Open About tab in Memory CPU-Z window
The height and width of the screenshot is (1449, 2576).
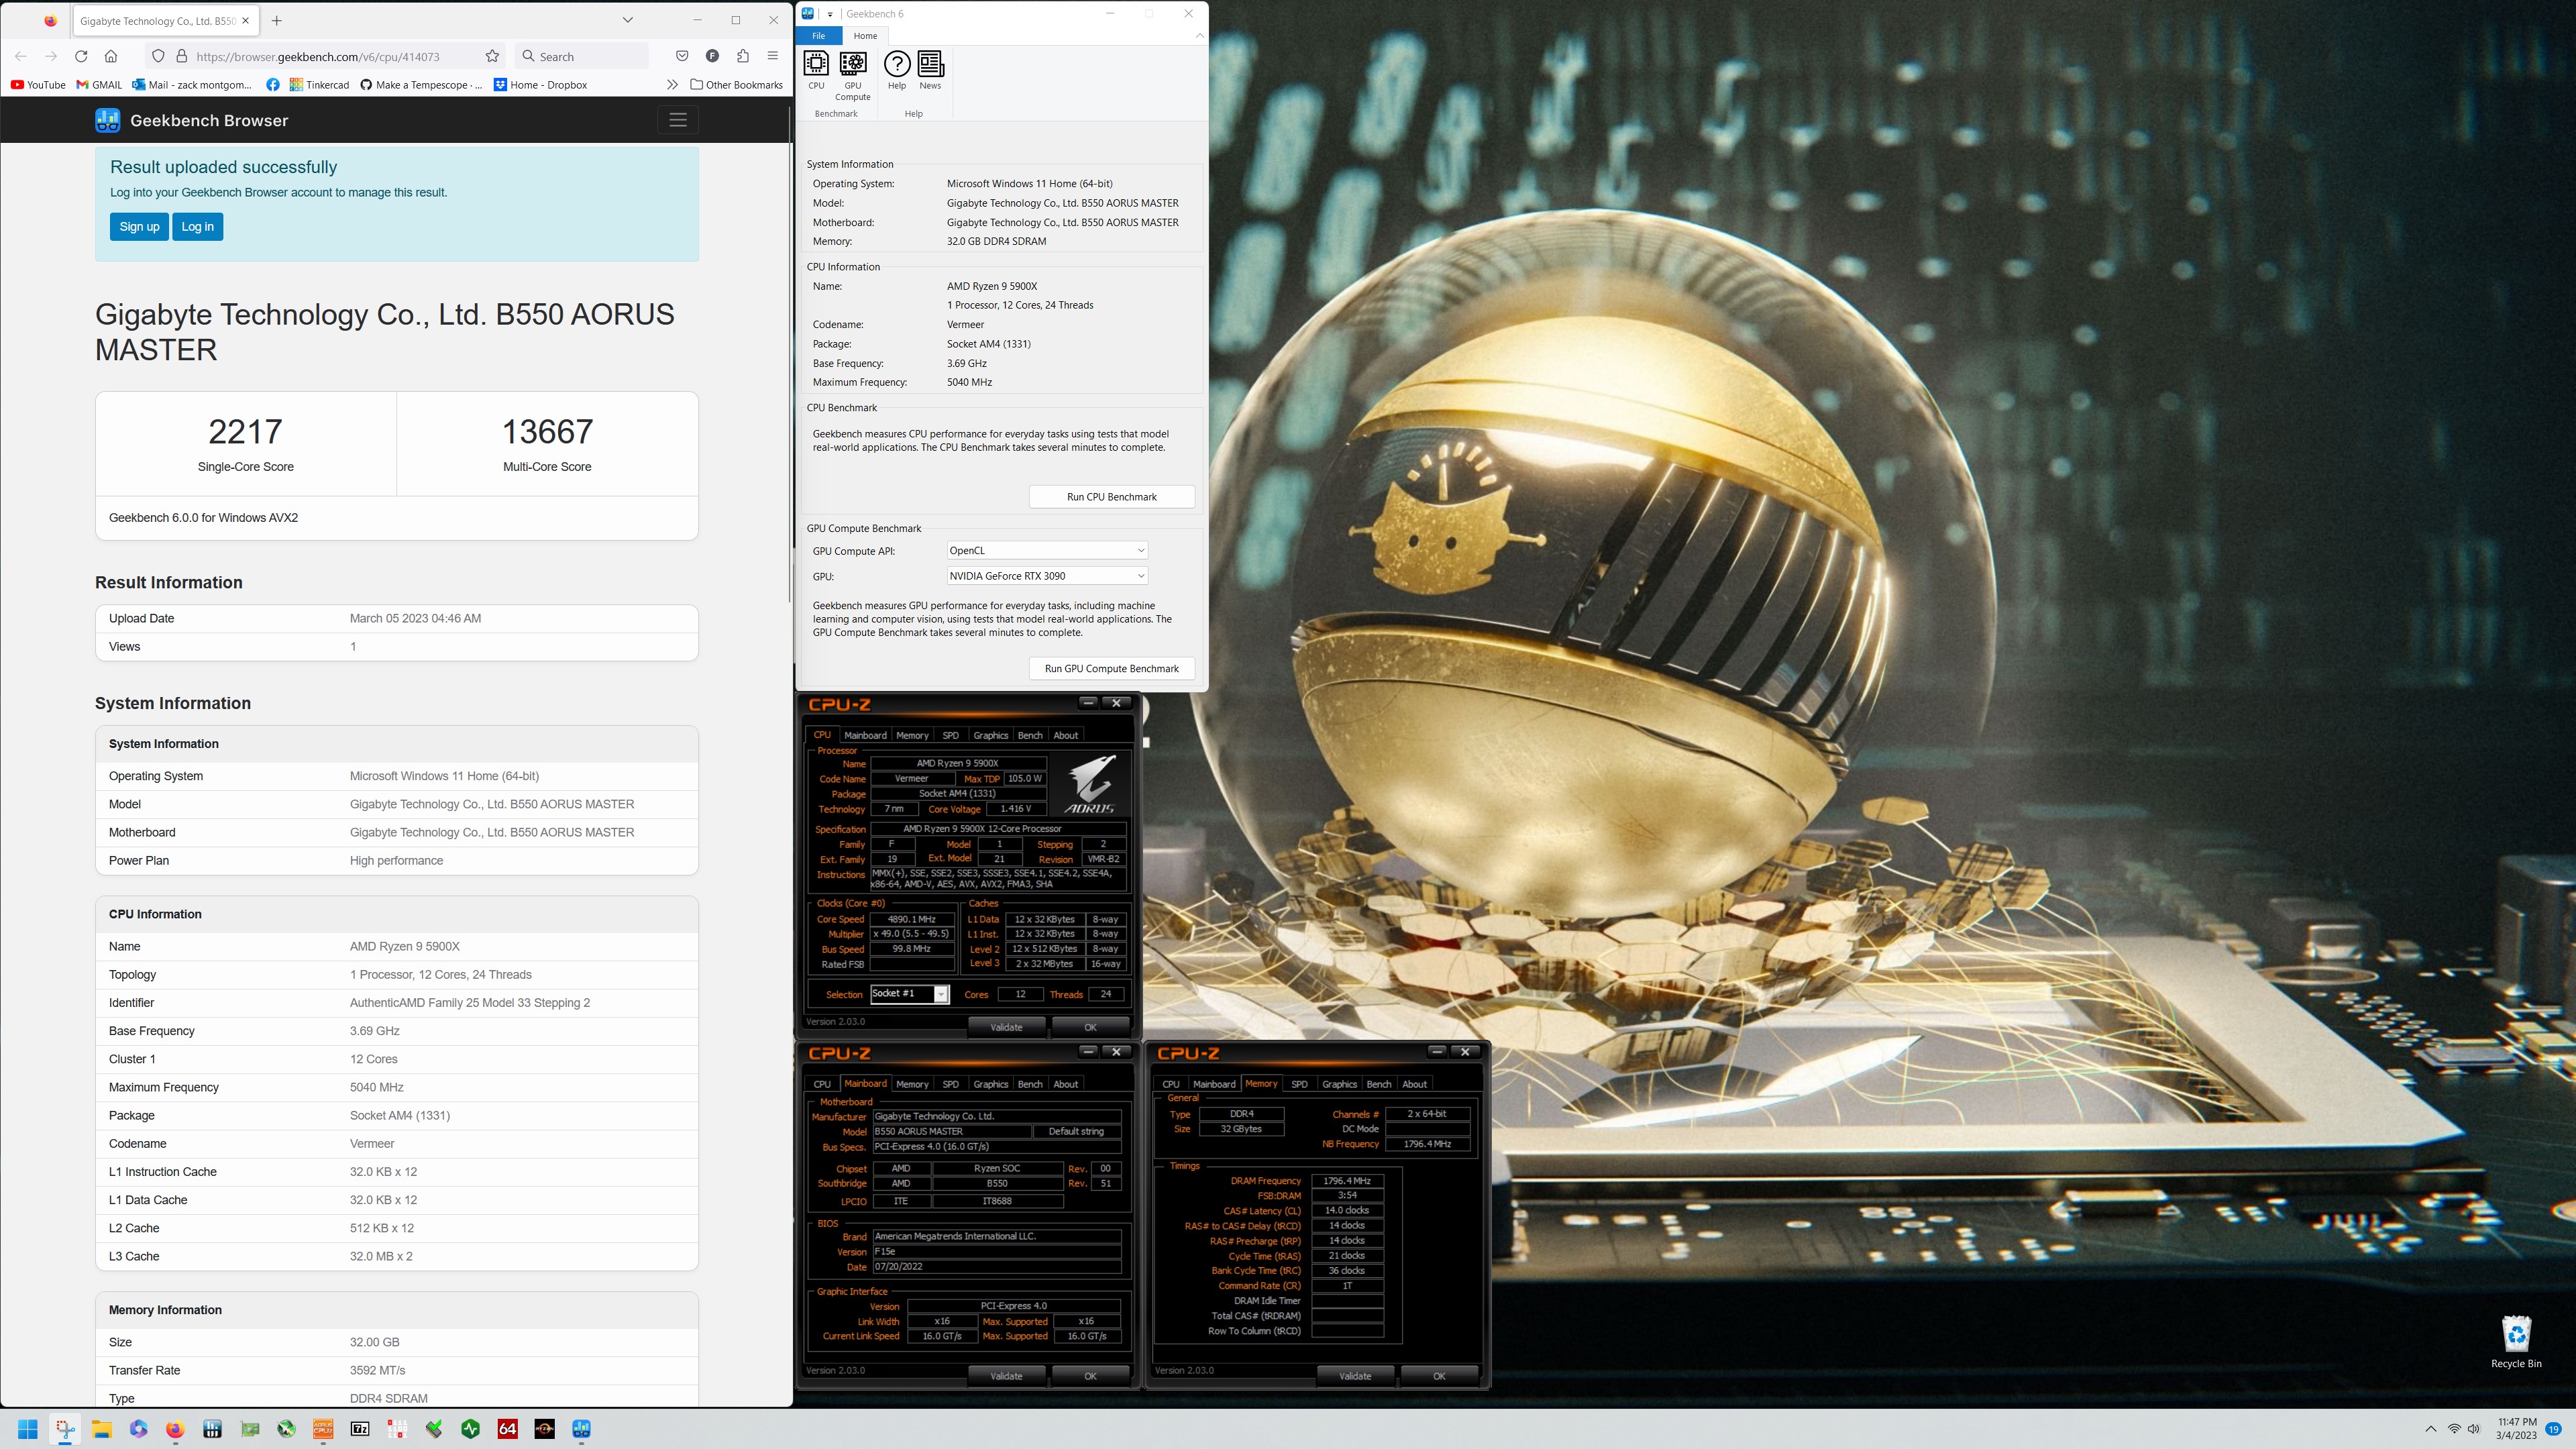pyautogui.click(x=1414, y=1084)
